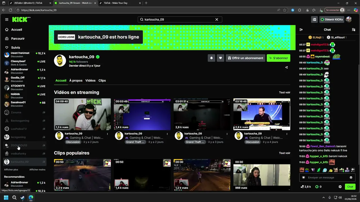Switch to the TikTok Make Your Day tab
Image resolution: width=360 pixels, height=202 pixels.
click(x=120, y=3)
